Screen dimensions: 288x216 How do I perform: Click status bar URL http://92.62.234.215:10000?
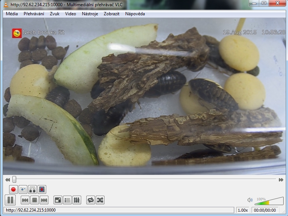(x=119, y=210)
